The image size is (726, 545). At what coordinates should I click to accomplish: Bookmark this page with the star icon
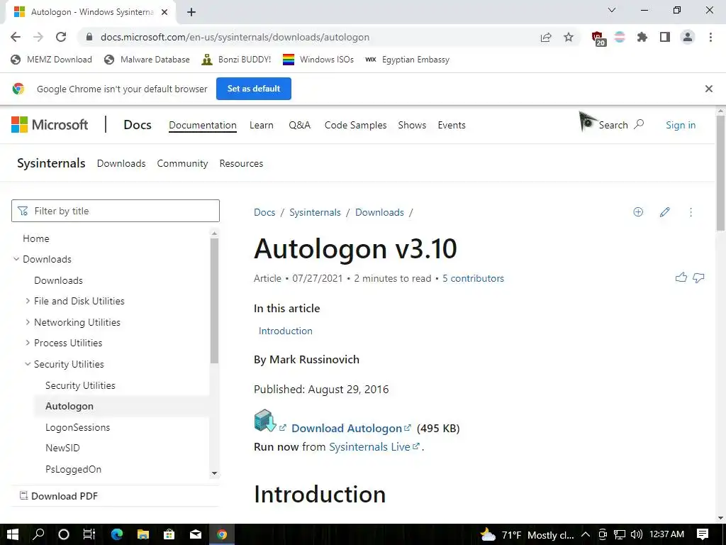(x=569, y=37)
